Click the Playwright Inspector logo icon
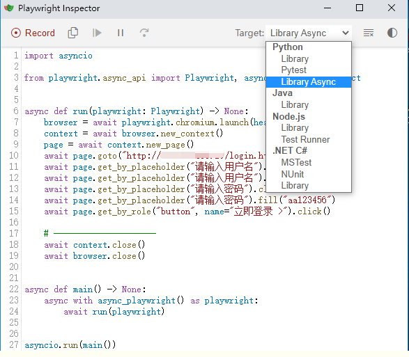The height and width of the screenshot is (357, 409). click(9, 8)
